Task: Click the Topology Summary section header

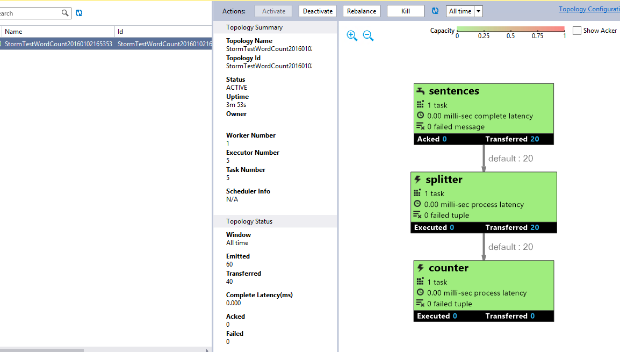Action: pyautogui.click(x=254, y=27)
